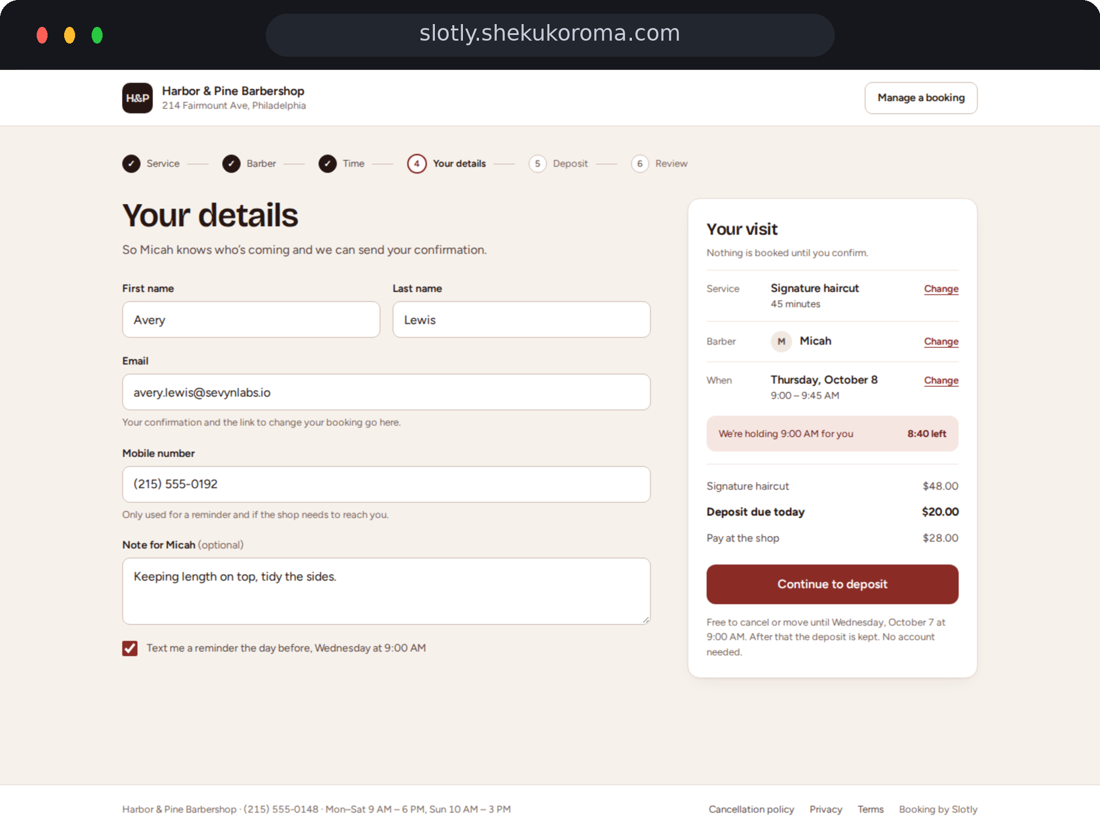Screen dimensions: 1100x834
Task: Open the Privacy link
Action: tap(826, 809)
